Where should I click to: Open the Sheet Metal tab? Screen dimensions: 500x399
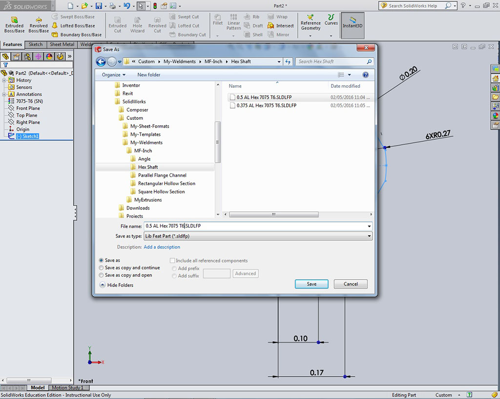(62, 44)
